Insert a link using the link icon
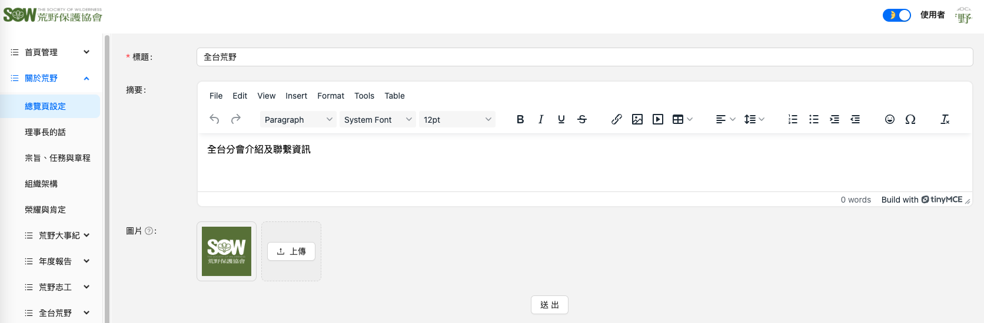This screenshot has width=984, height=323. coord(616,119)
